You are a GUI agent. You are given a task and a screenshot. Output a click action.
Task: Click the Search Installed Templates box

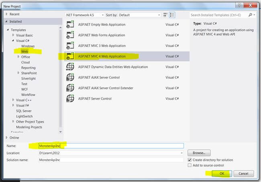[x=219, y=15]
